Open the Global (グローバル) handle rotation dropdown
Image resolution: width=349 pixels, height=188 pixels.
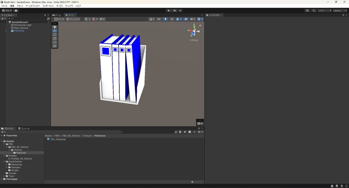click(73, 19)
